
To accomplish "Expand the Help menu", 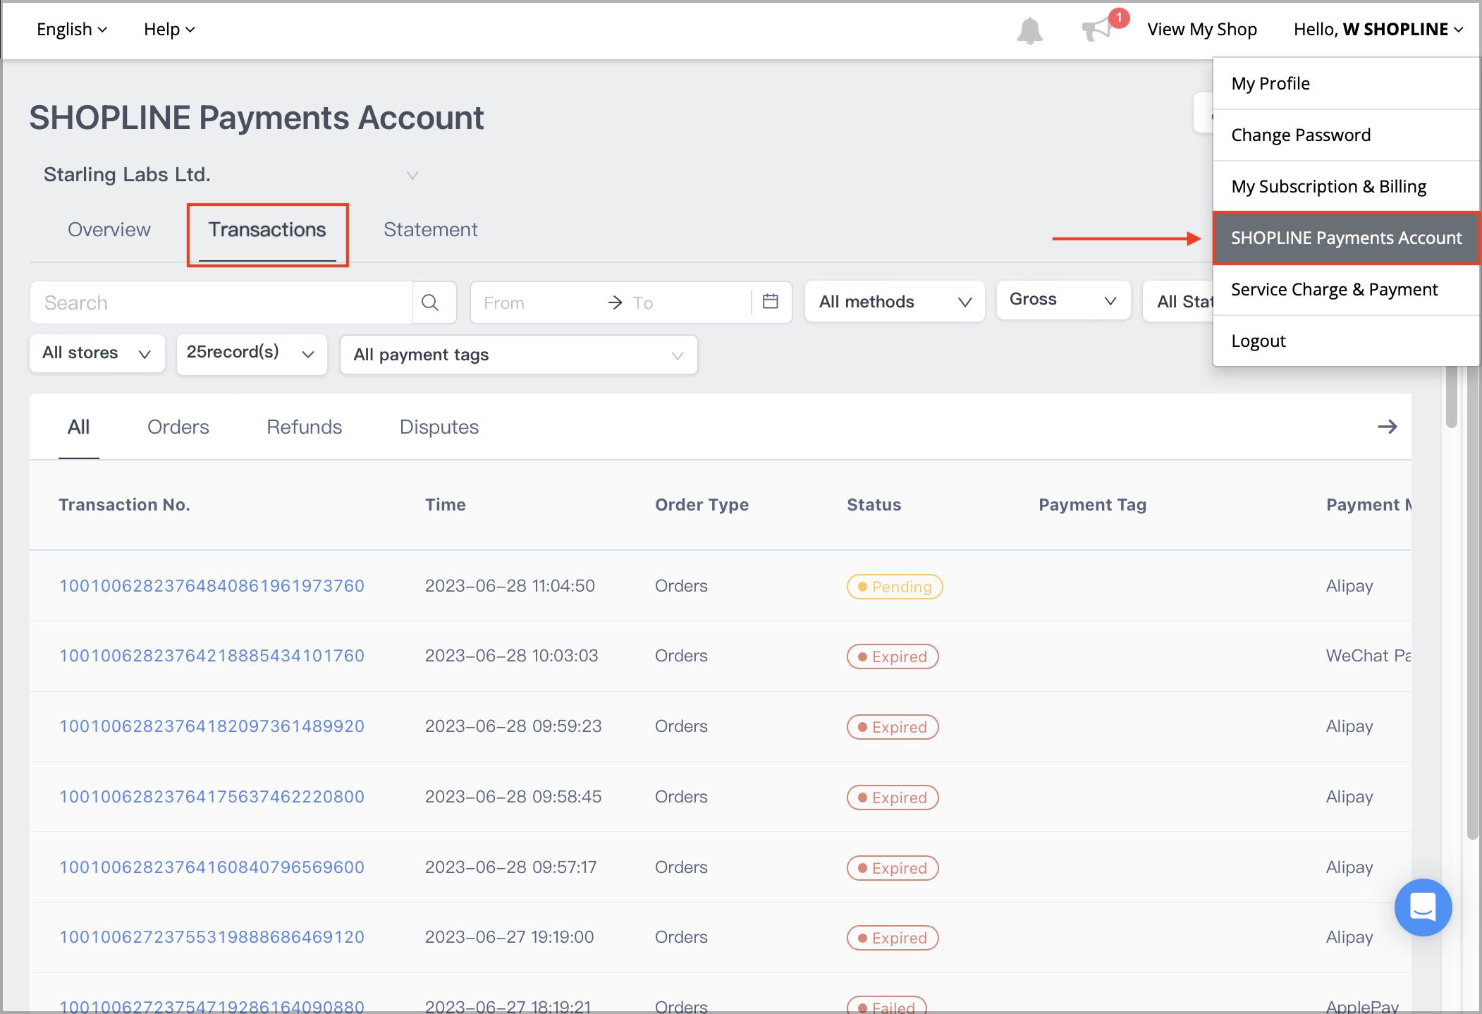I will (169, 29).
